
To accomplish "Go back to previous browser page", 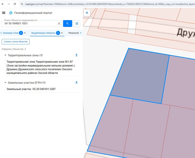I will pyautogui.click(x=3, y=4).
